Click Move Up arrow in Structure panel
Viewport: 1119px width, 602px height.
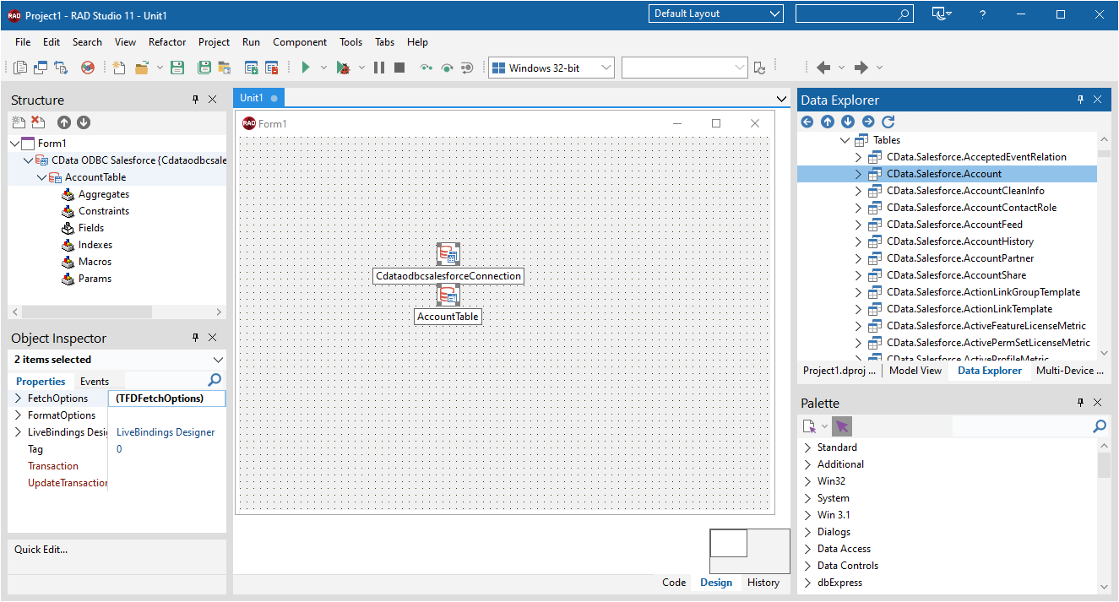coord(64,122)
